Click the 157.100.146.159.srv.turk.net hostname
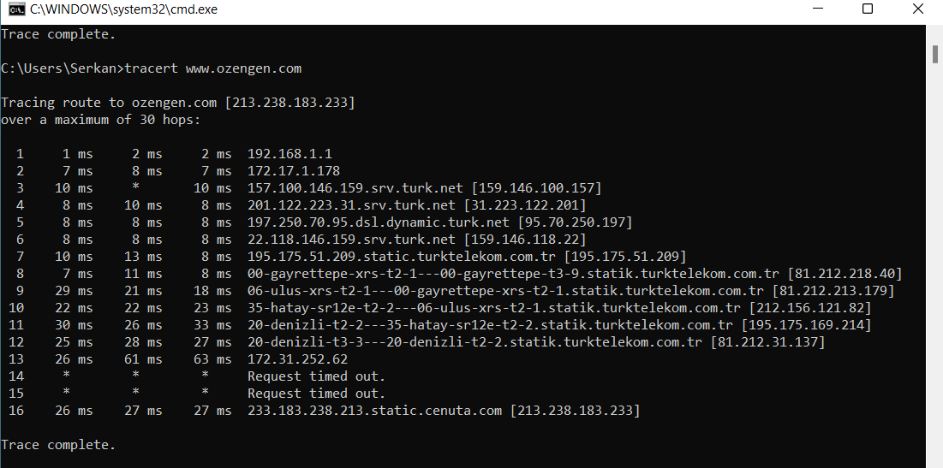Viewport: 943px width, 468px height. (x=355, y=188)
